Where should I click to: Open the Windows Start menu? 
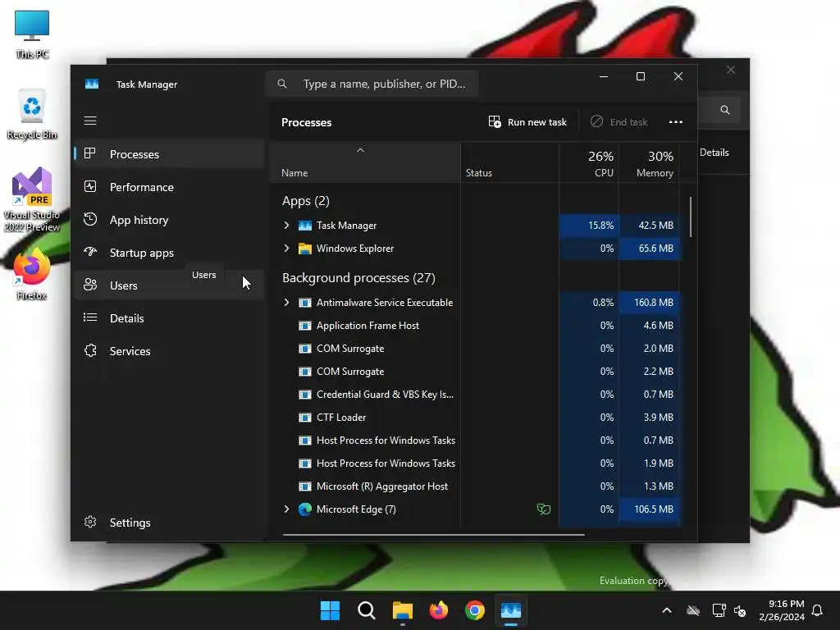[330, 610]
